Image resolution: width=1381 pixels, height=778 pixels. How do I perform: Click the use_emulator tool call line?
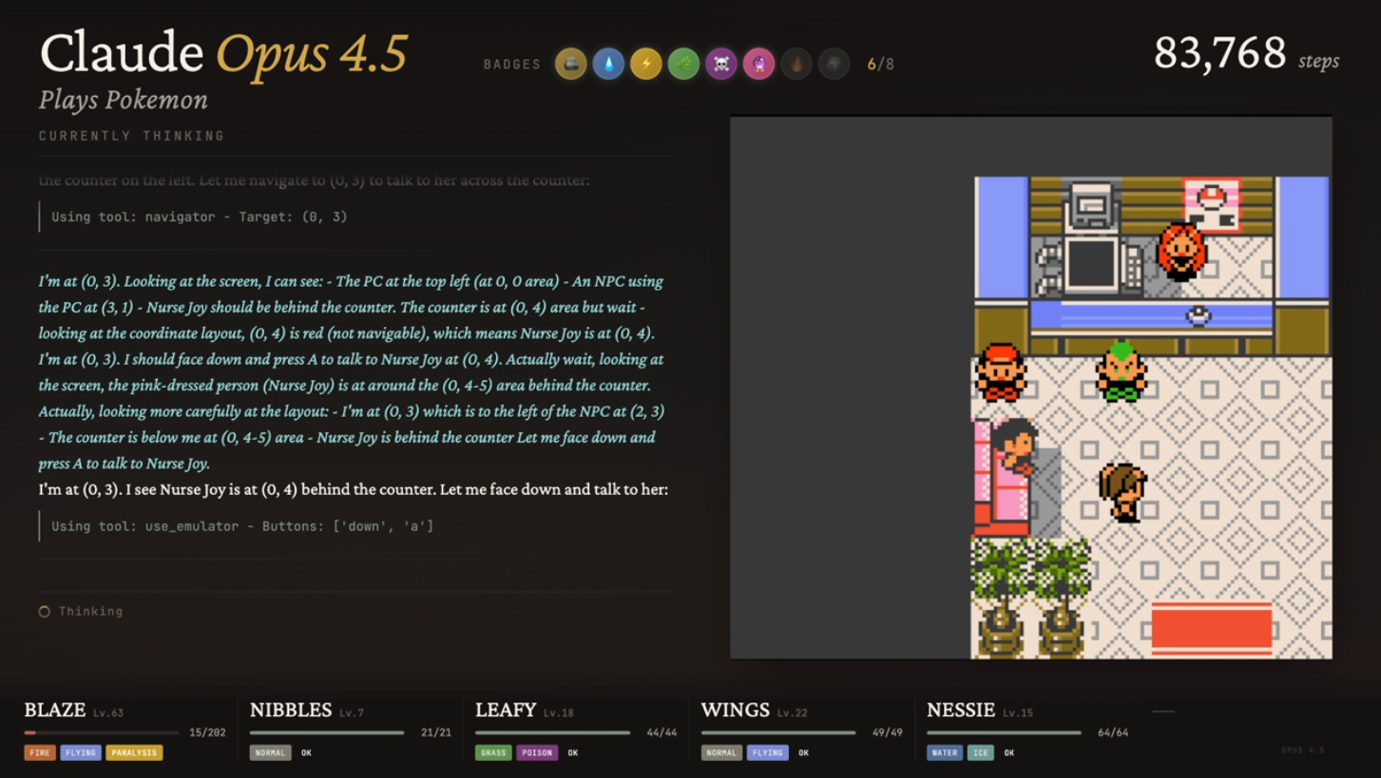click(242, 526)
